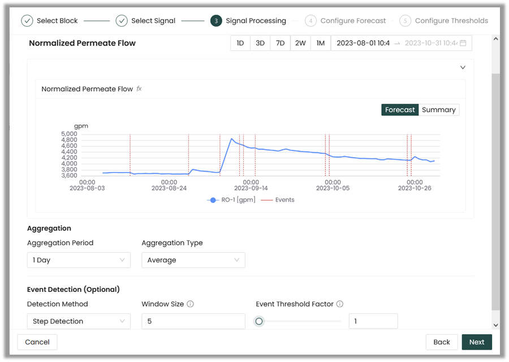Click the Next button
The width and height of the screenshot is (509, 362).
(x=476, y=342)
